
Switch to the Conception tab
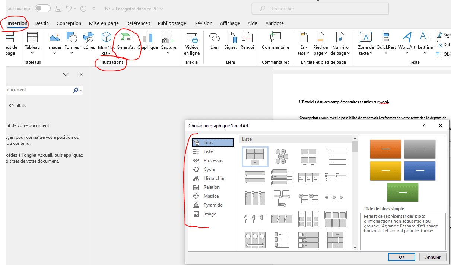(x=69, y=23)
